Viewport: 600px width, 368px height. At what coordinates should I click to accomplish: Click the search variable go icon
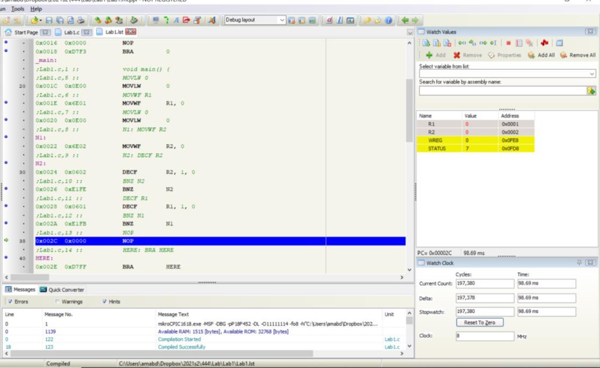click(x=591, y=91)
